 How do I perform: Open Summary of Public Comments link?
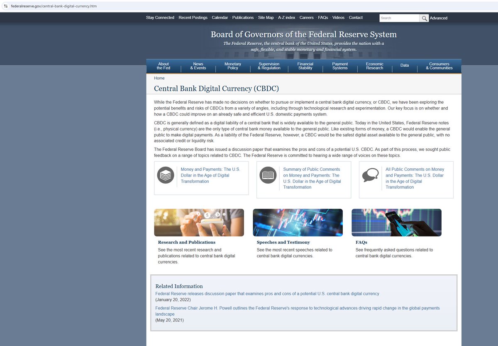click(312, 178)
